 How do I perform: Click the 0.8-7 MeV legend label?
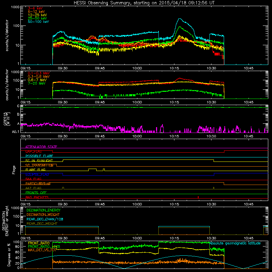coord(37,80)
